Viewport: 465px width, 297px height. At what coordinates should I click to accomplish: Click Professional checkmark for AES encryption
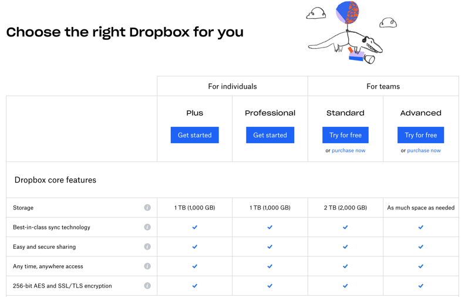[270, 286]
